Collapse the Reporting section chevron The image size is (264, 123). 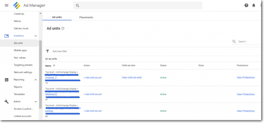pyautogui.click(x=36, y=80)
